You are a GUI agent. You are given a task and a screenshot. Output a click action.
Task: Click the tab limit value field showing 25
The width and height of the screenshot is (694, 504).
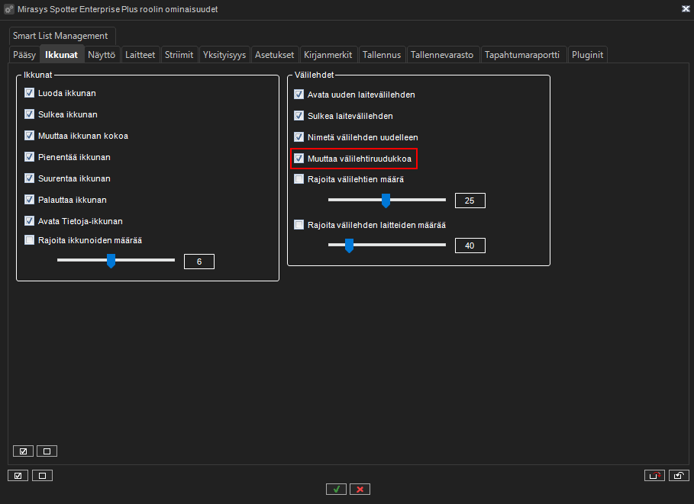[x=470, y=201]
